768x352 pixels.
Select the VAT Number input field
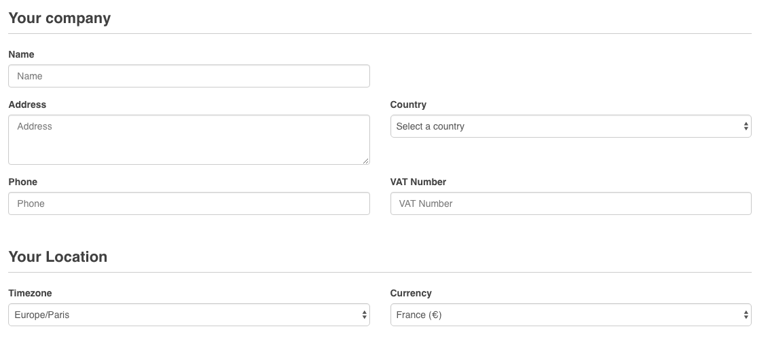[570, 203]
